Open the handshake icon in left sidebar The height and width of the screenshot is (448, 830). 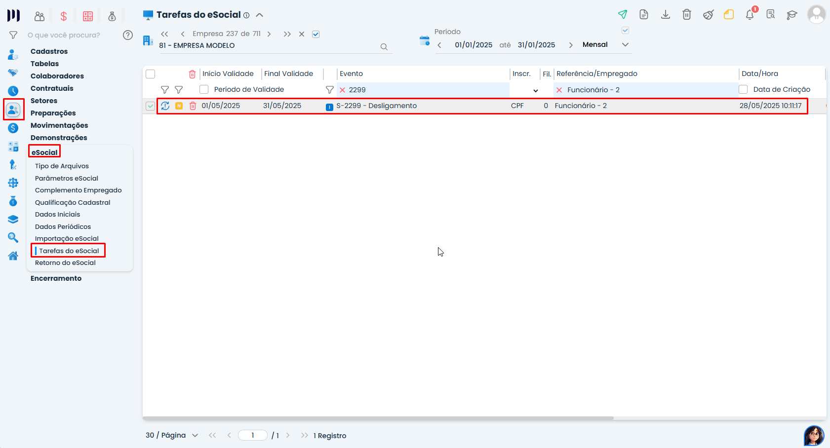click(13, 73)
